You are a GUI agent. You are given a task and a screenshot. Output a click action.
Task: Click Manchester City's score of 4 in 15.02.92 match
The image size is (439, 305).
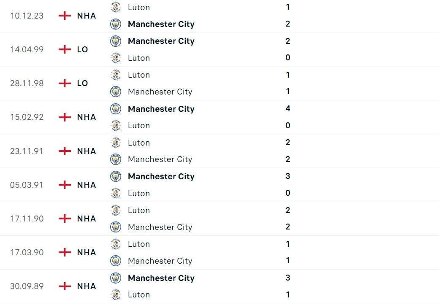coord(288,108)
